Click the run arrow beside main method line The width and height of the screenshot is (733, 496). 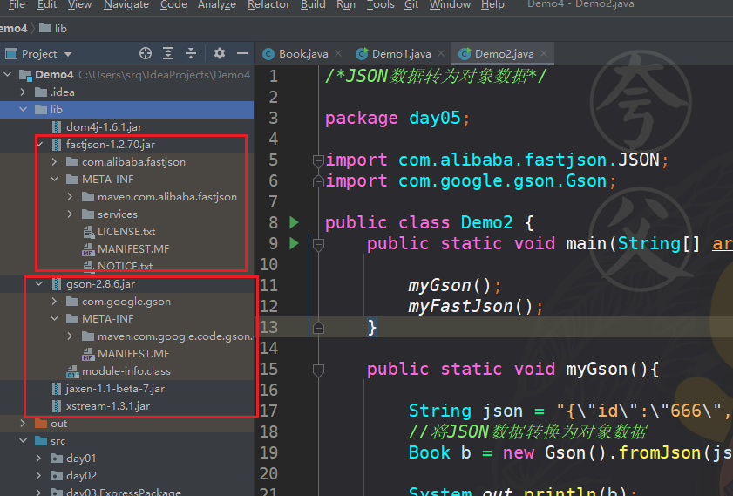[x=294, y=243]
